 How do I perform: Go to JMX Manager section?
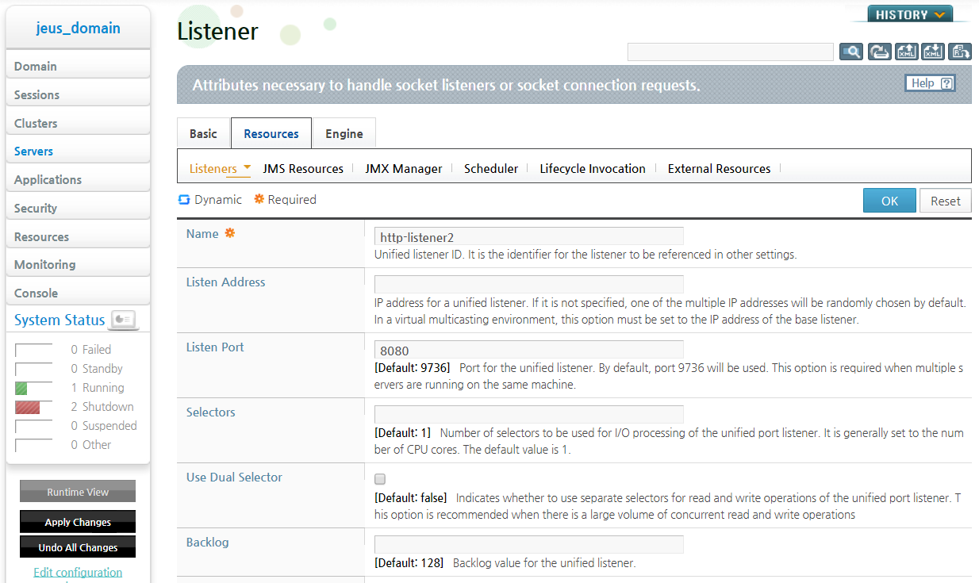click(x=404, y=169)
